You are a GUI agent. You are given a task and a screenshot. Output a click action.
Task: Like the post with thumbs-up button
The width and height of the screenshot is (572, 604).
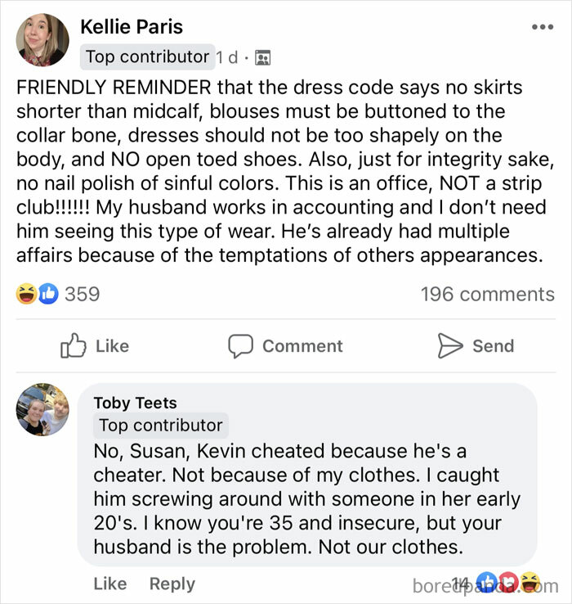(95, 345)
